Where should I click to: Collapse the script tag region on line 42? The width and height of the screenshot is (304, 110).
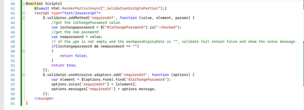pos(24,13)
